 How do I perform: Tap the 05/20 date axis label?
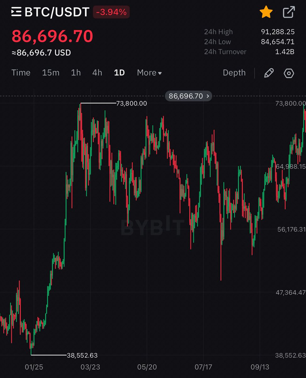147,367
